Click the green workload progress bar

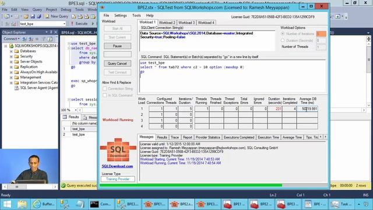[x=191, y=185]
